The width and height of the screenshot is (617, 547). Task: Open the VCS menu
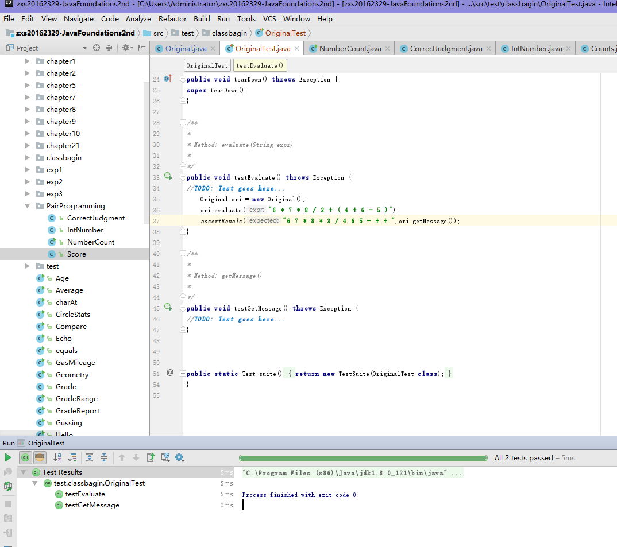coord(269,18)
